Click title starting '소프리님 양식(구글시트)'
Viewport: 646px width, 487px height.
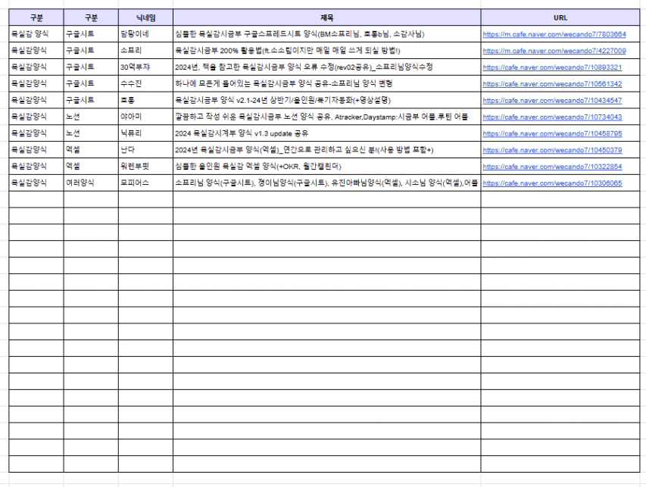point(326,183)
